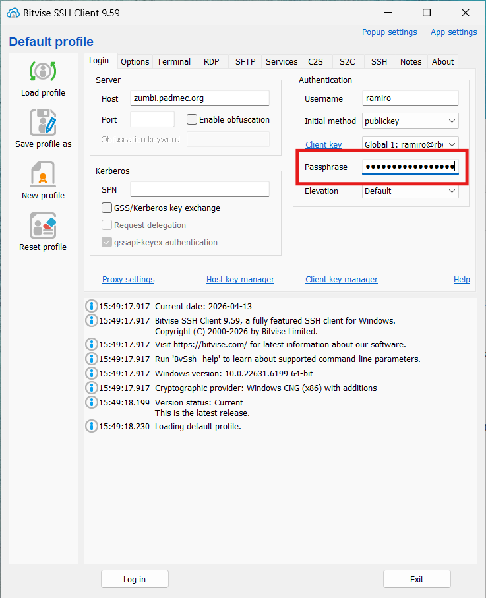Click info icon beside 'Version status' log entry

pyautogui.click(x=91, y=402)
